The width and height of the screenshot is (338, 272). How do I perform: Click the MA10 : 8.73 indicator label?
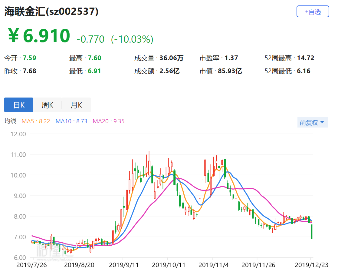click(x=71, y=121)
